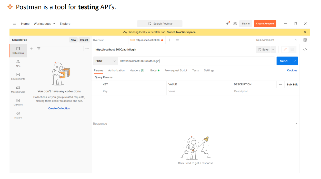Image resolution: width=321 pixels, height=179 pixels.
Task: Open the Monitors sidebar panel
Action: pos(18,102)
